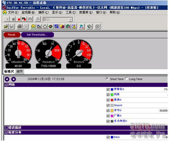Screen dimensions: 169x141
Task: Click the Drops/s label link
Action: (x=118, y=105)
